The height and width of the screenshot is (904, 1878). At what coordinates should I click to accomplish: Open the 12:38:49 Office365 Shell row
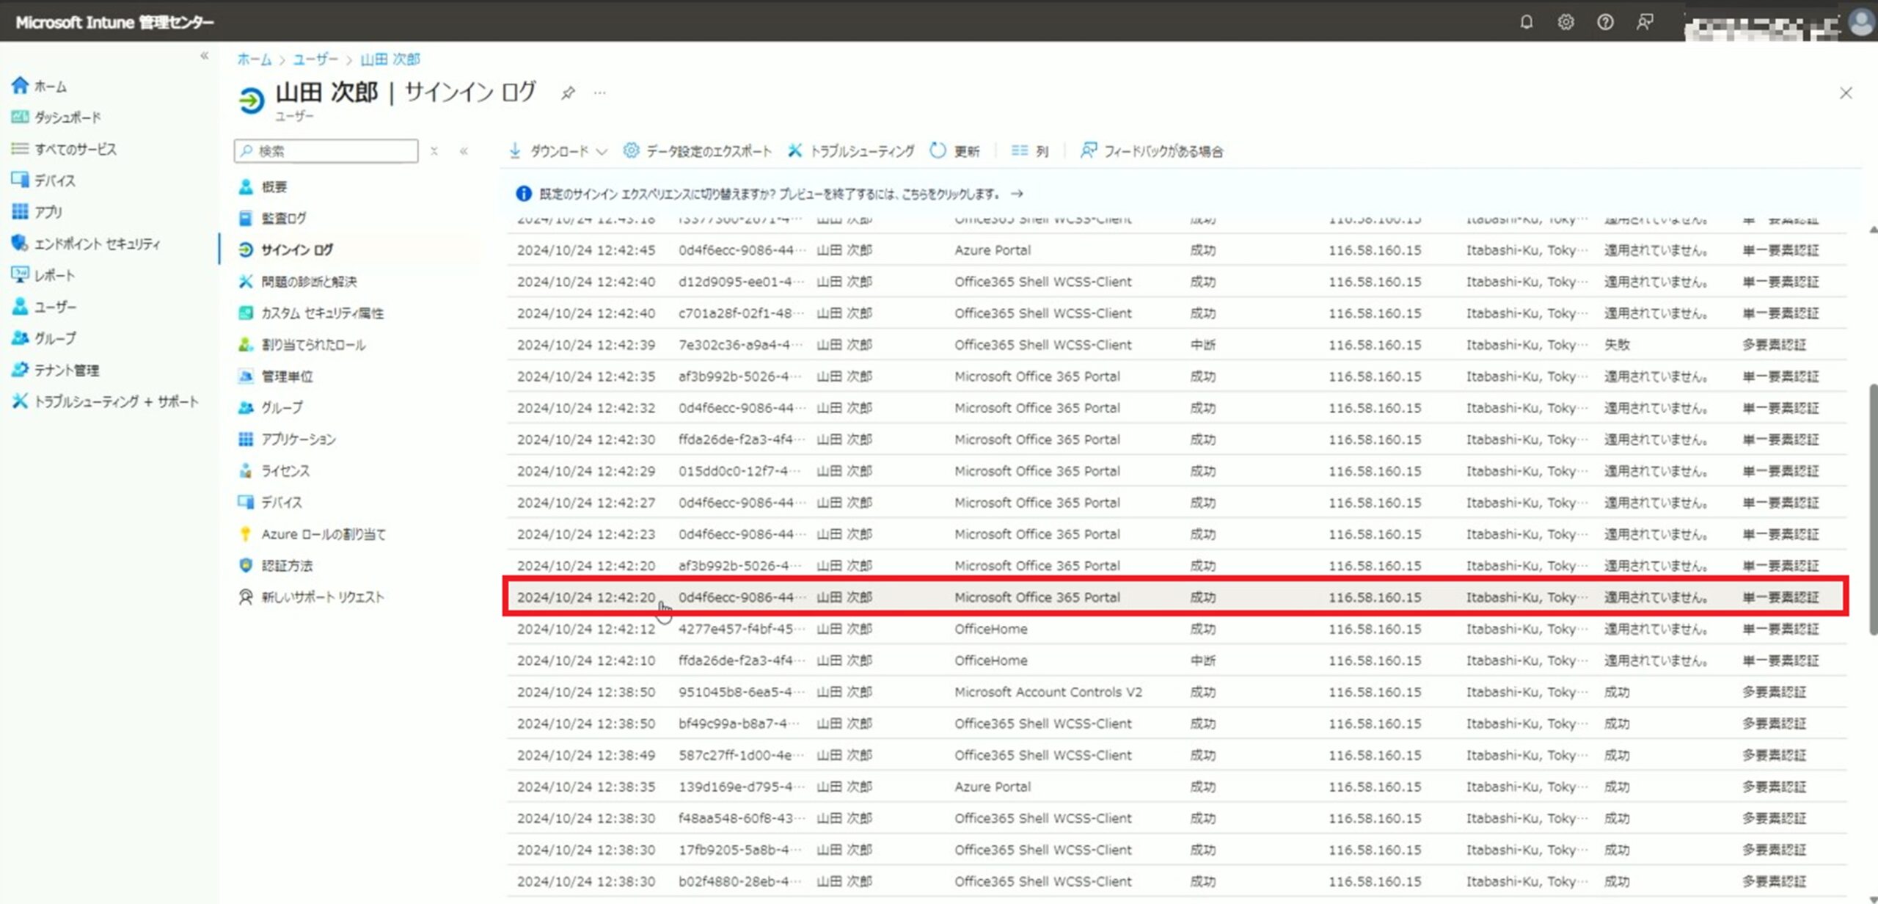[1177, 755]
